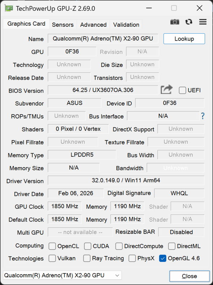Click the refresh arrows icon
213x285 pixels.
click(x=189, y=22)
